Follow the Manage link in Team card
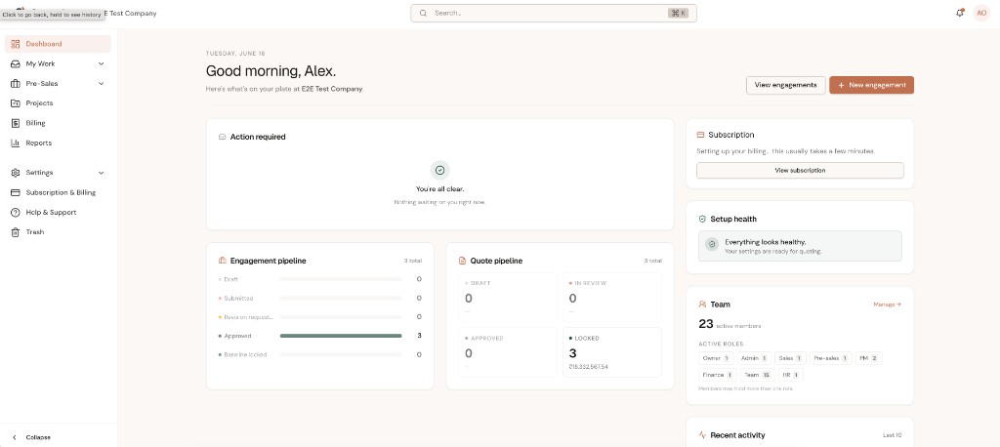The width and height of the screenshot is (1000, 447). pos(887,305)
